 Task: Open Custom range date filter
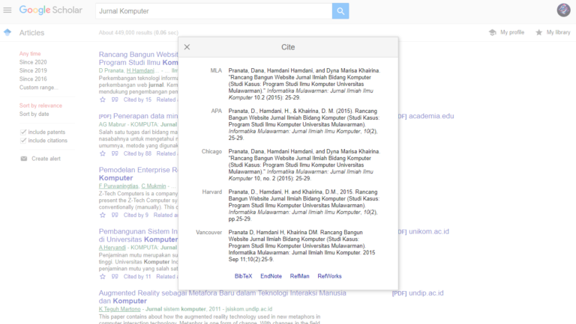pyautogui.click(x=38, y=88)
